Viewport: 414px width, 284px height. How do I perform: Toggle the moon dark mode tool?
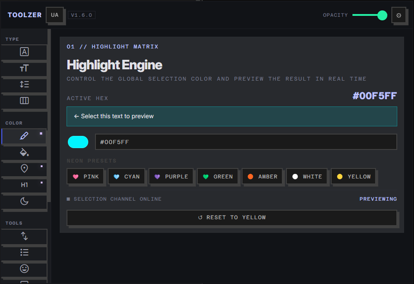coord(24,202)
